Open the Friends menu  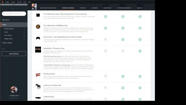pos(19,2)
